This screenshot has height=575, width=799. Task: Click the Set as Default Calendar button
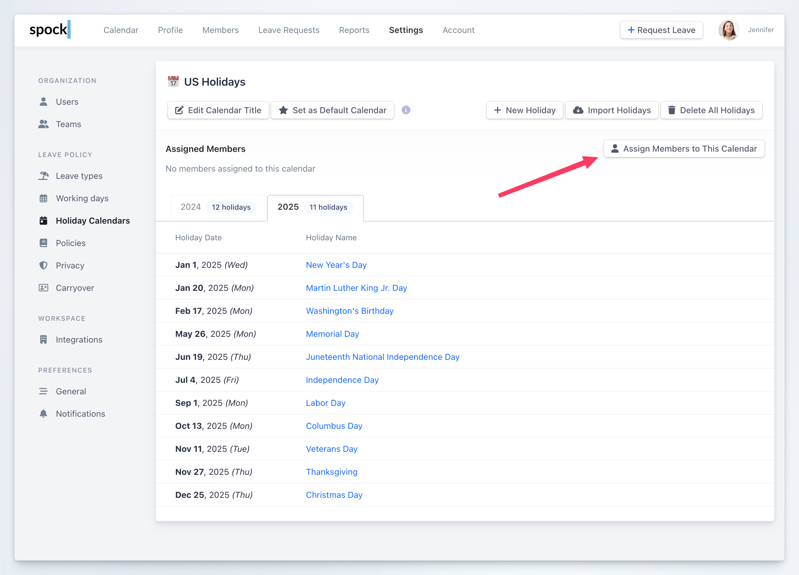(x=332, y=110)
